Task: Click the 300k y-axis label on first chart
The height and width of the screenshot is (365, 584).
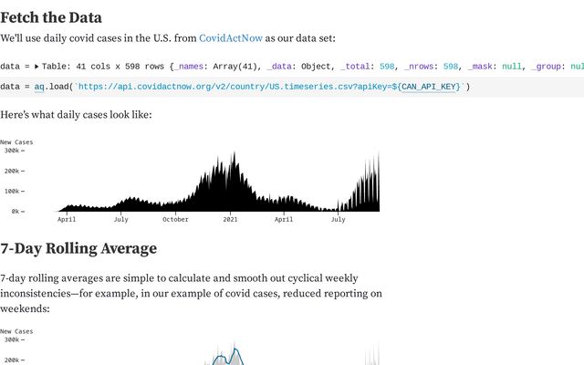Action: pos(12,151)
